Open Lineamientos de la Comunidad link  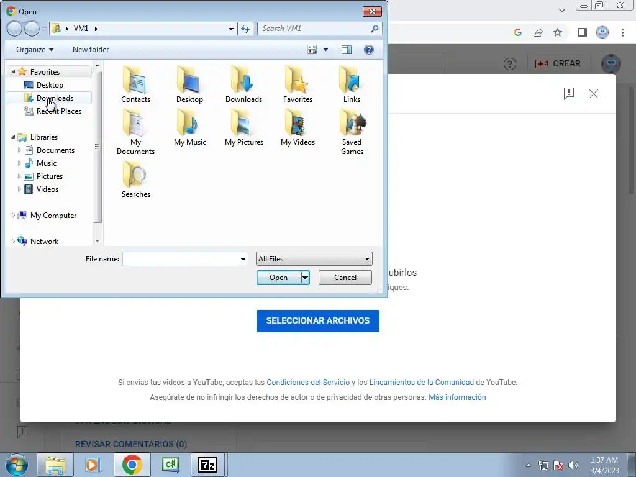[x=422, y=383]
